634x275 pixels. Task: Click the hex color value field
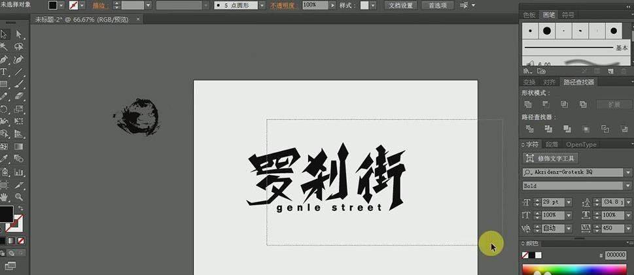click(615, 255)
